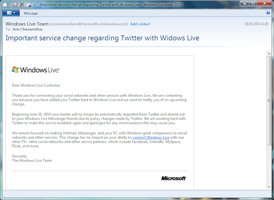Click the date 29/6/2553 4:29
274x200 pixels.
pos(256,24)
